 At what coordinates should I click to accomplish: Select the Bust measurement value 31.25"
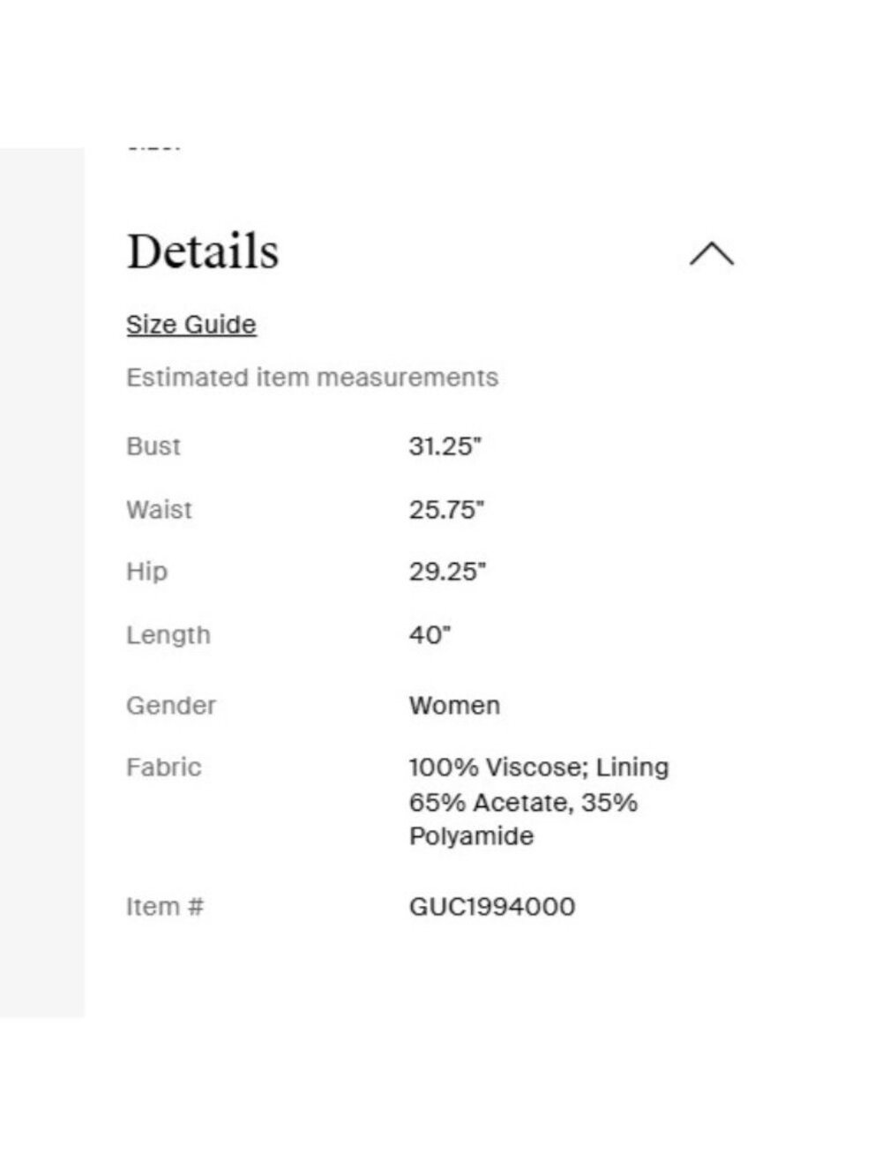coord(445,446)
